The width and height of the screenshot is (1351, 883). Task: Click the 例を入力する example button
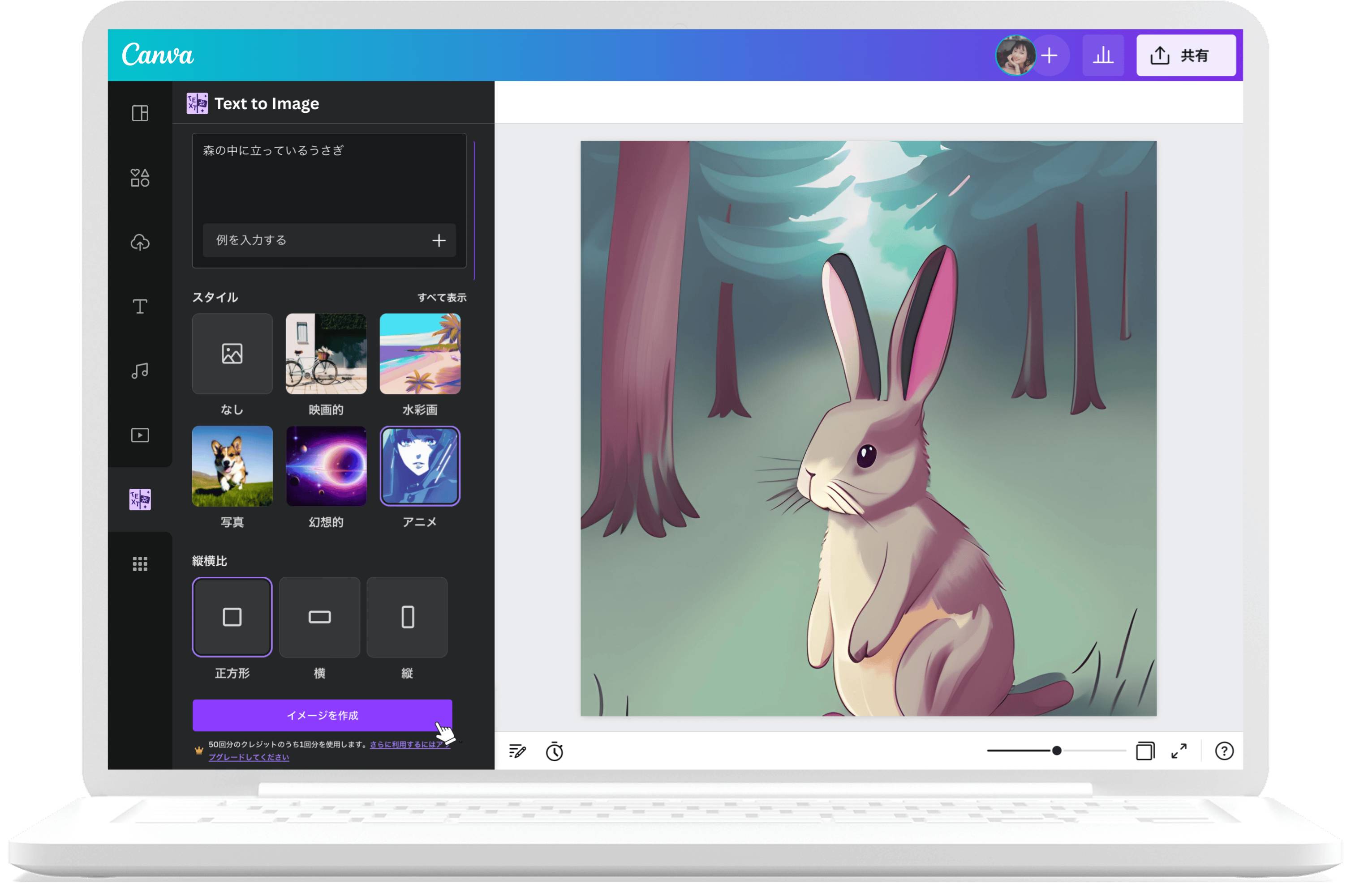point(329,240)
